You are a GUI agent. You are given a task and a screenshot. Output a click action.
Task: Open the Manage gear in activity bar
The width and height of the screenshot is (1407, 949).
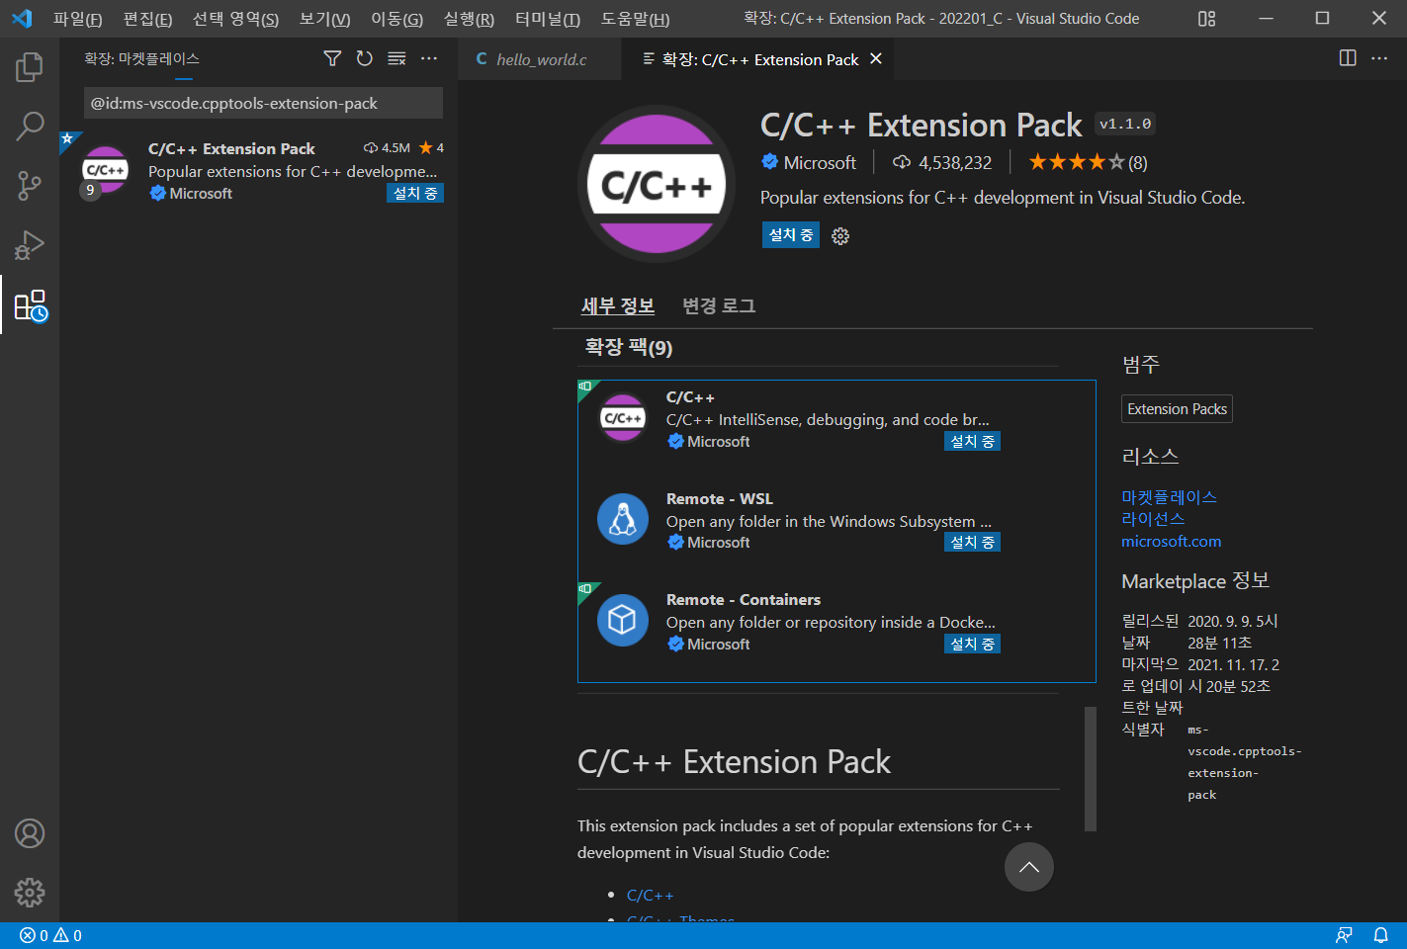tap(30, 893)
